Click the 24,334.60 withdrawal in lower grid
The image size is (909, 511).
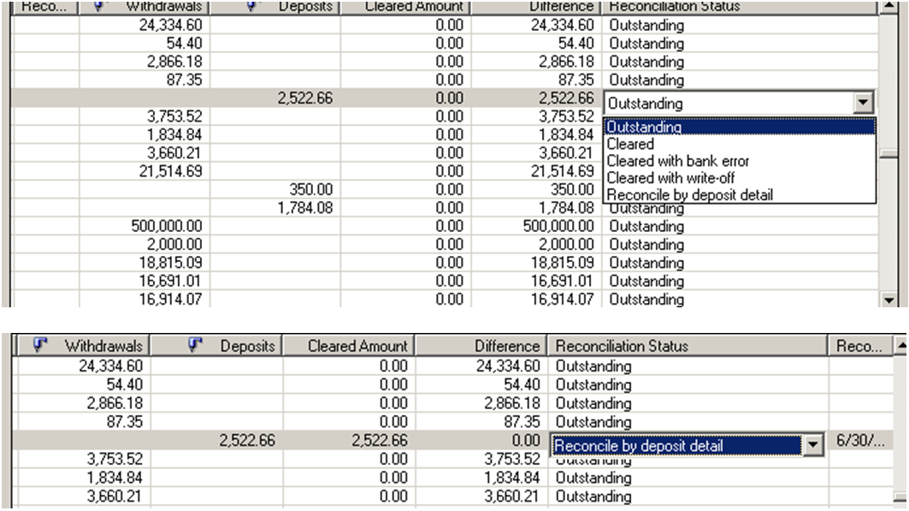(x=84, y=366)
